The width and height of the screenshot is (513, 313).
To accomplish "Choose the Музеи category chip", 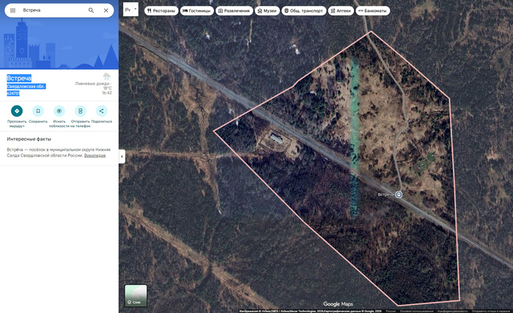I will (267, 11).
